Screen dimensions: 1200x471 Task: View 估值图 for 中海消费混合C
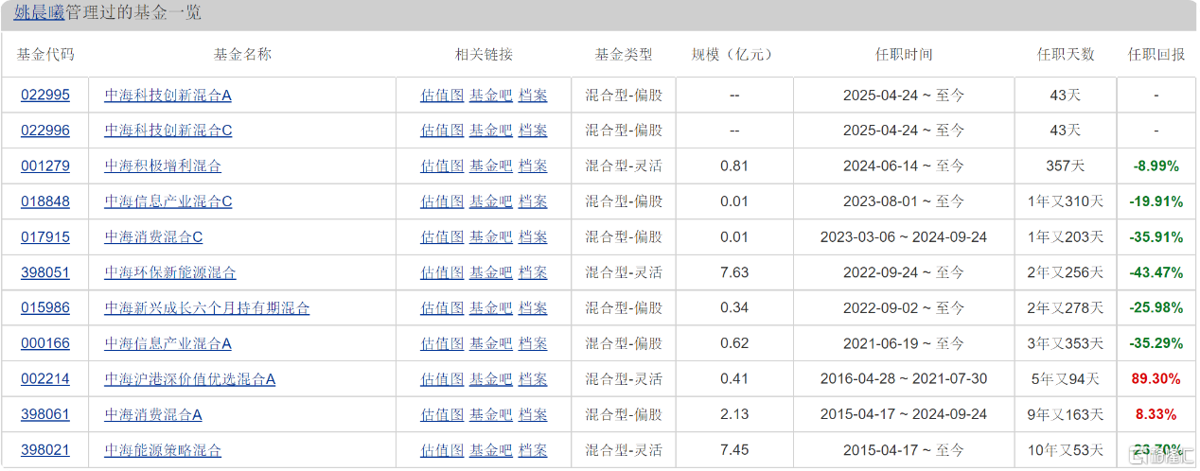[442, 237]
